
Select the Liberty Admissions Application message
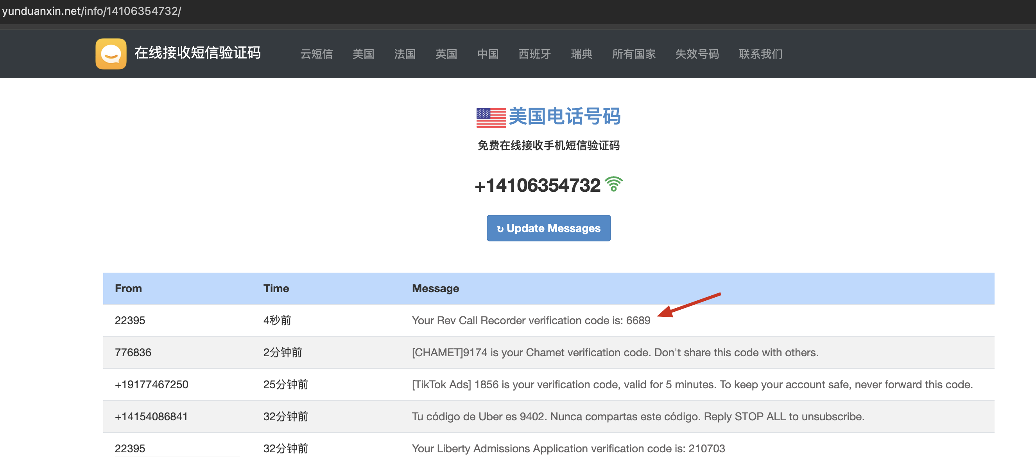coord(568,448)
